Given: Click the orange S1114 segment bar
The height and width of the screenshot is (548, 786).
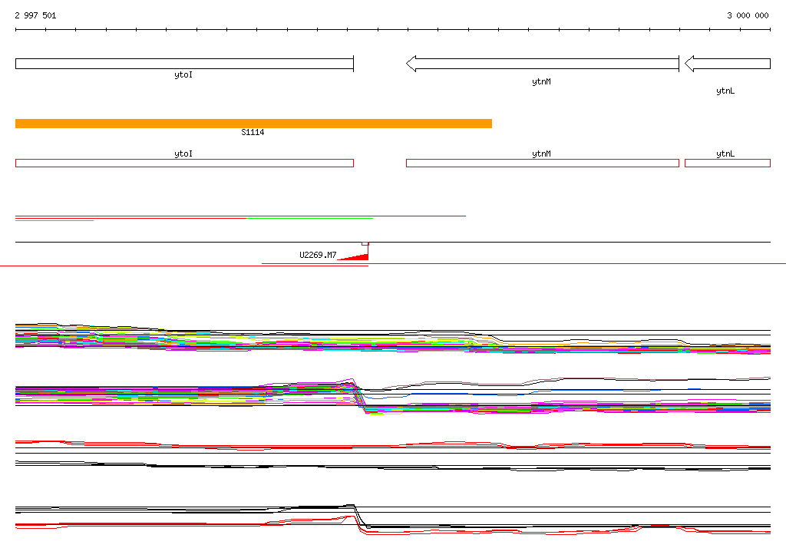Looking at the screenshot, I should 253,124.
